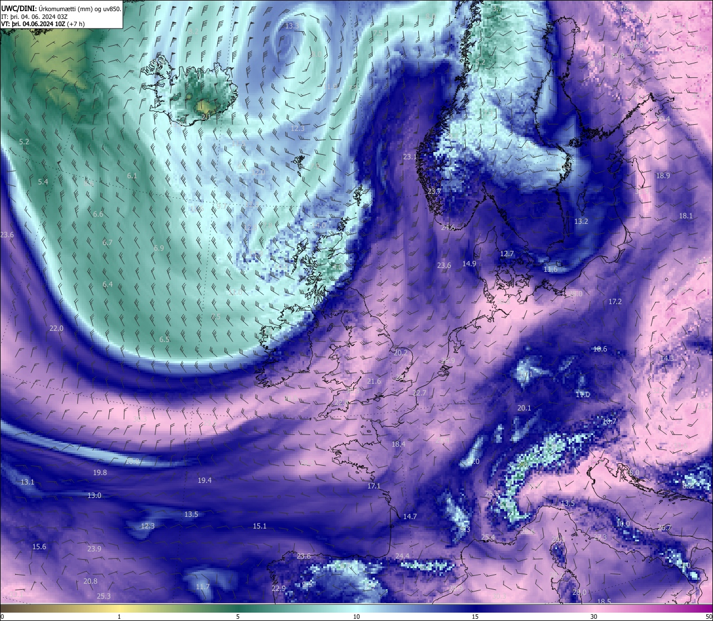The height and width of the screenshot is (621, 713).
Task: Click the color scale label 30
Action: click(x=594, y=617)
